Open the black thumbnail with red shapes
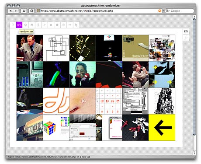Screen dimensions: 201x164 [x=109, y=74]
